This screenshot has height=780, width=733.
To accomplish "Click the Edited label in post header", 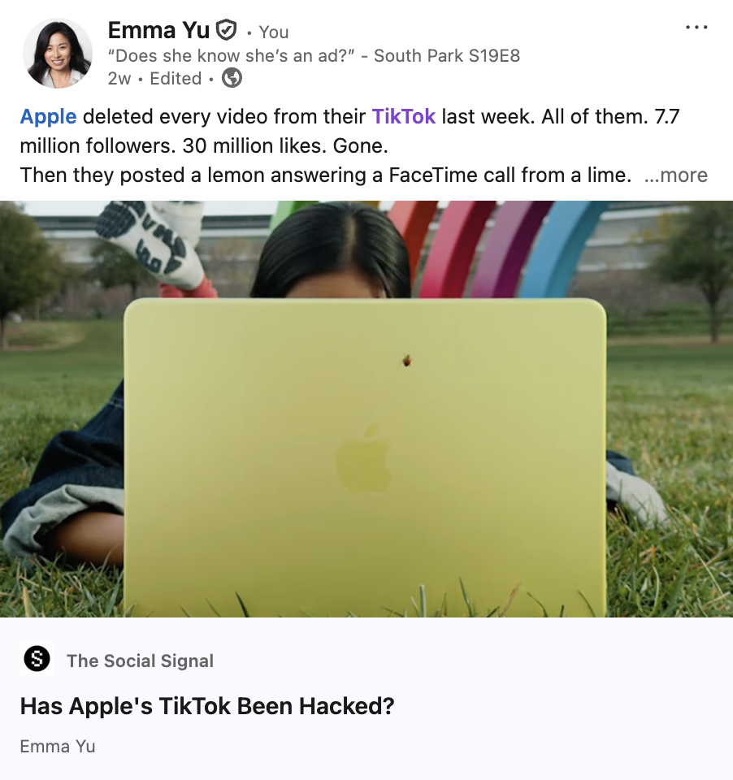I will [x=176, y=79].
